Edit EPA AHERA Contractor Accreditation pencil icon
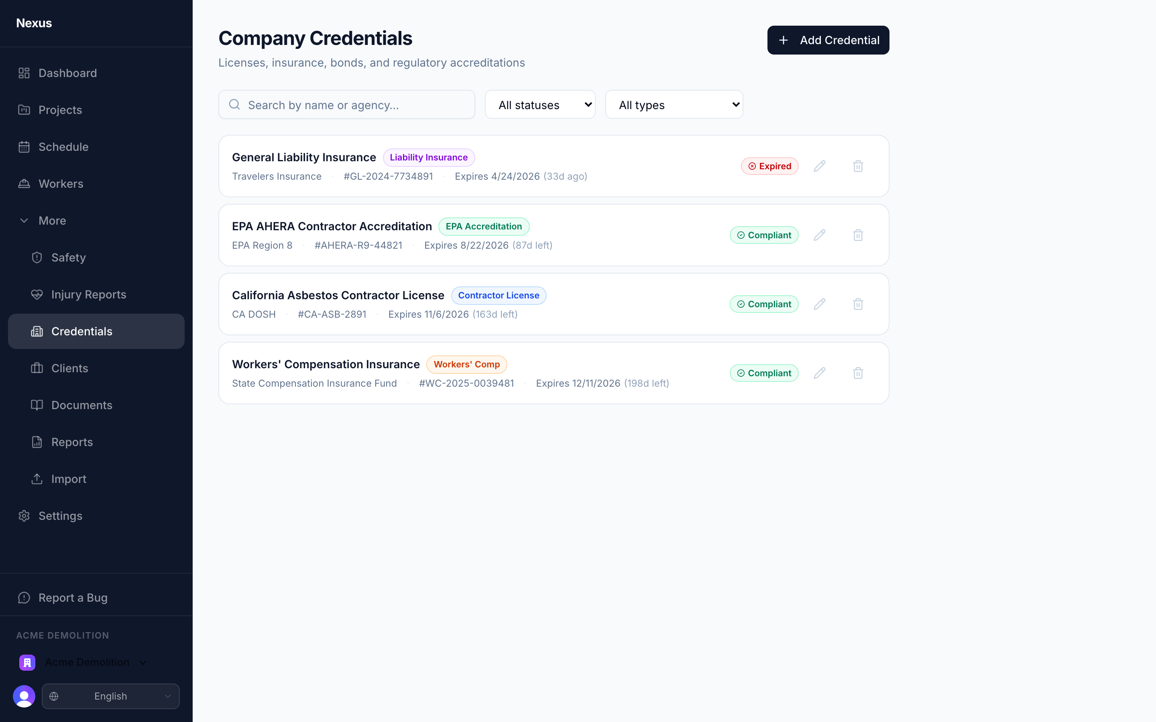This screenshot has height=722, width=1156. pyautogui.click(x=820, y=235)
